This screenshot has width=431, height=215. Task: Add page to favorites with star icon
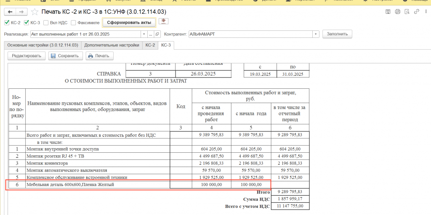(35, 12)
